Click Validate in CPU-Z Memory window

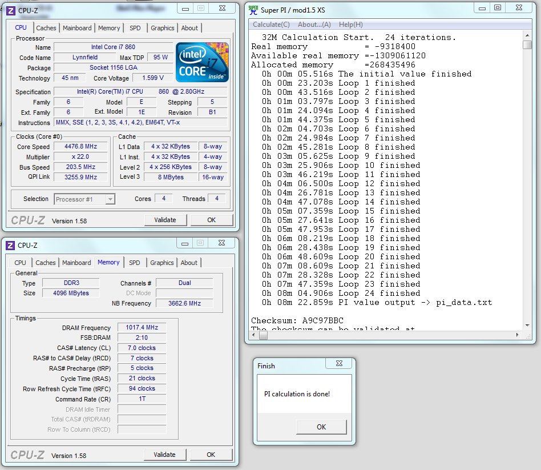click(164, 455)
